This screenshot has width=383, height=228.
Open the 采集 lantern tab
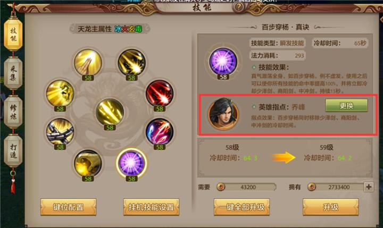(x=13, y=73)
